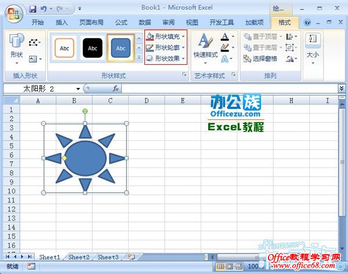
Task: Open the 选择窗格 selection pane
Action: [260, 59]
